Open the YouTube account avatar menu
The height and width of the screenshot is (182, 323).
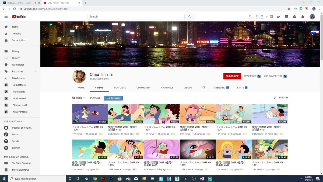tap(312, 17)
